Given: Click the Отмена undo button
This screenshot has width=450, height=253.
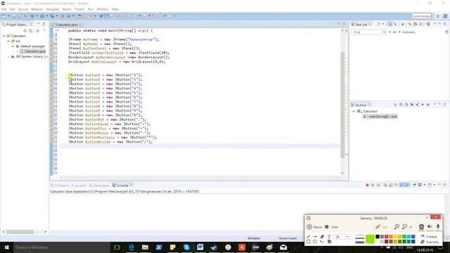Looking at the screenshot, I should tap(429, 237).
